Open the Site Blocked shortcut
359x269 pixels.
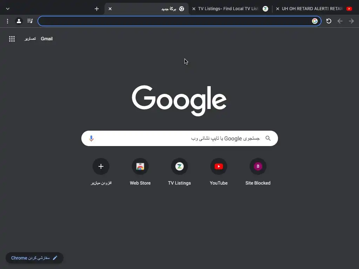tap(258, 166)
